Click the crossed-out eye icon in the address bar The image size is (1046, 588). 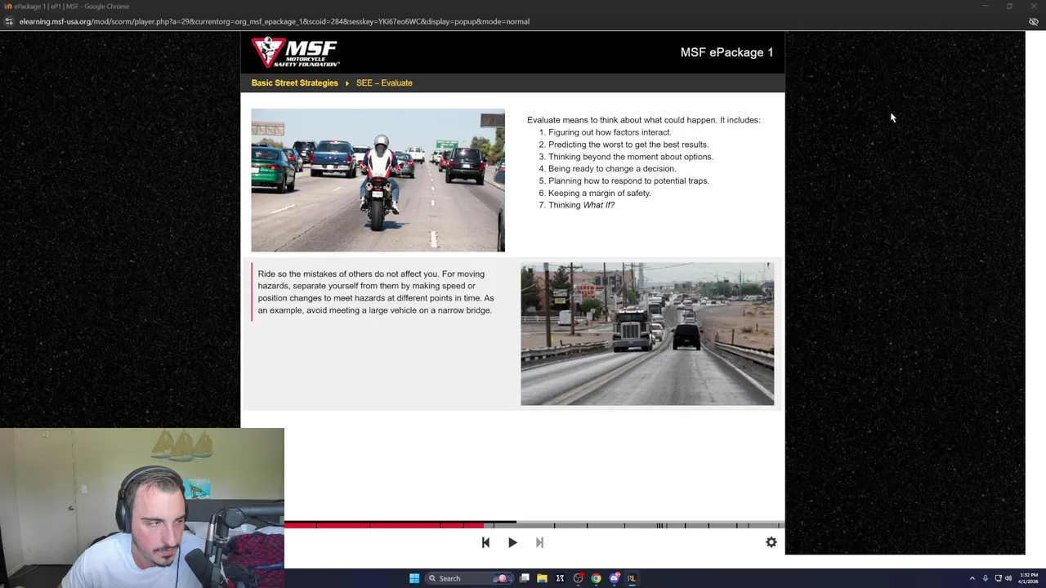[x=1033, y=21]
